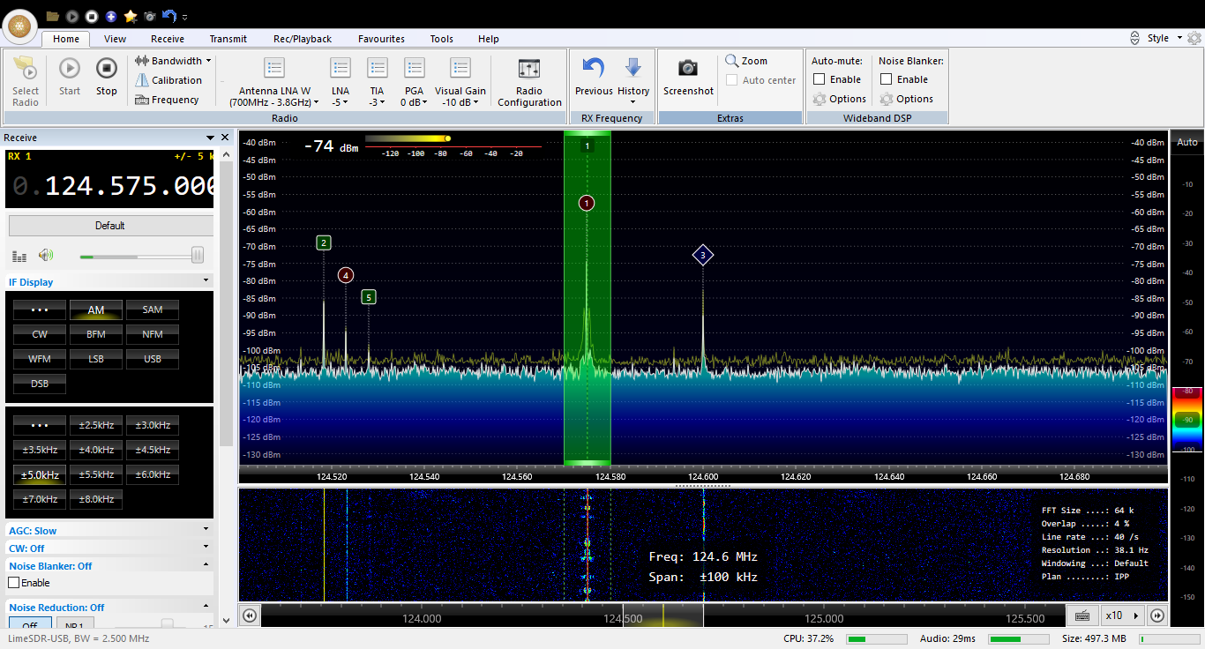Open the Visual Gain -10 dB dropdown

pyautogui.click(x=460, y=102)
